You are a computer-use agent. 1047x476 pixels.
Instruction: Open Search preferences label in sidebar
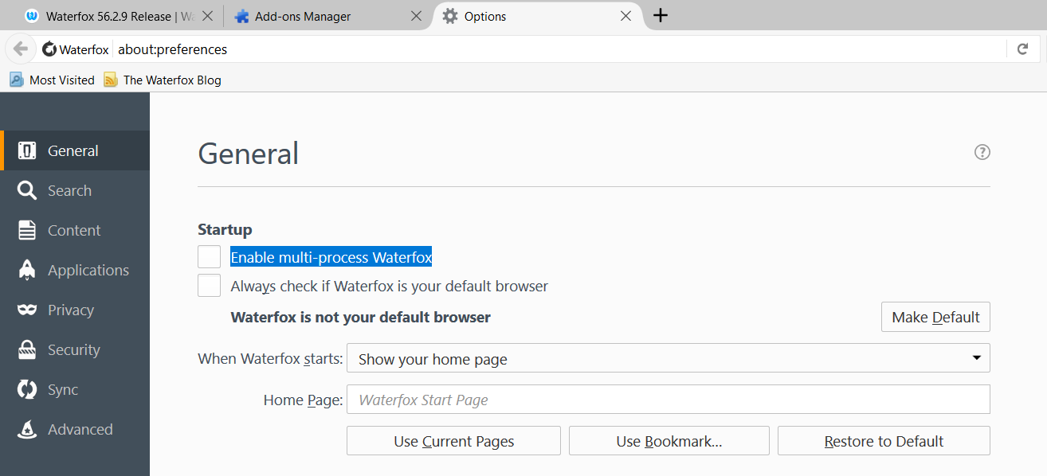coord(69,190)
